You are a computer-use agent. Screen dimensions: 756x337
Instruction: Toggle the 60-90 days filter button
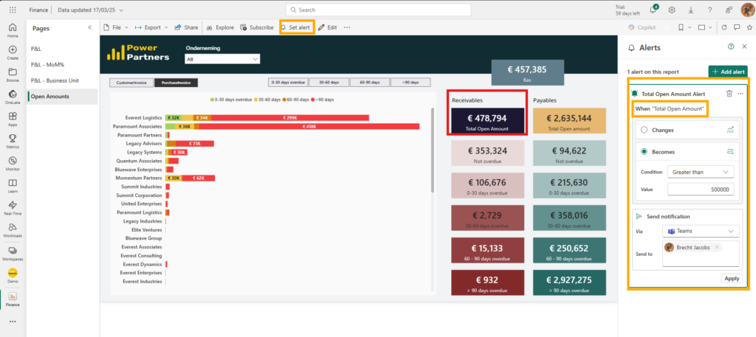pos(369,83)
